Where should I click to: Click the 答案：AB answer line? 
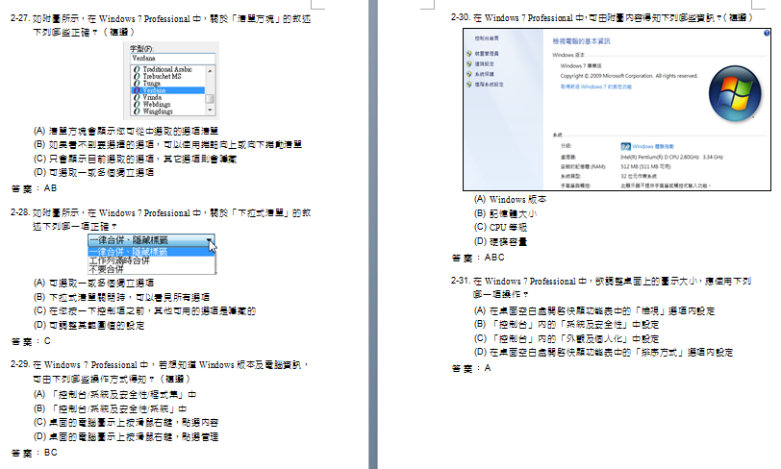(x=34, y=188)
